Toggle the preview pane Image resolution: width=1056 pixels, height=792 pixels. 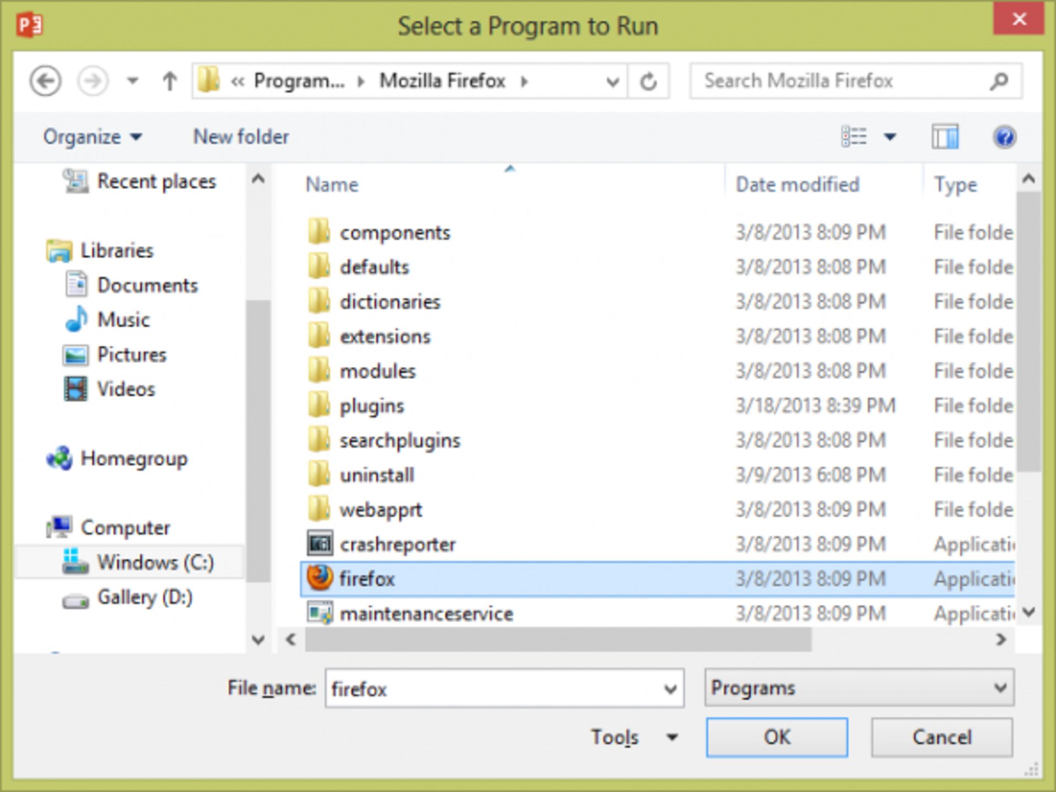coord(945,136)
